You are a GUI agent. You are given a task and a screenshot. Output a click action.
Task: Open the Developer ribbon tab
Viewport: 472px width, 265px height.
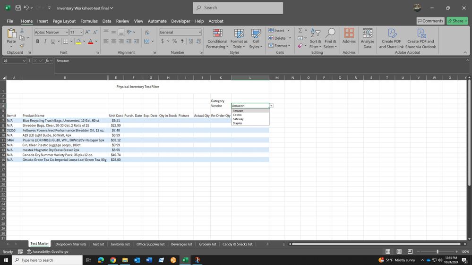[x=180, y=21]
